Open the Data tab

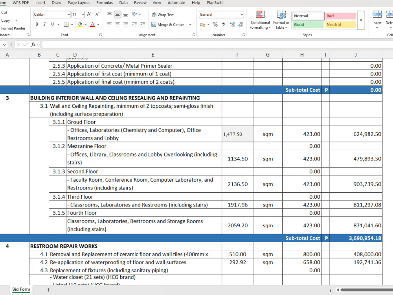[x=123, y=3]
